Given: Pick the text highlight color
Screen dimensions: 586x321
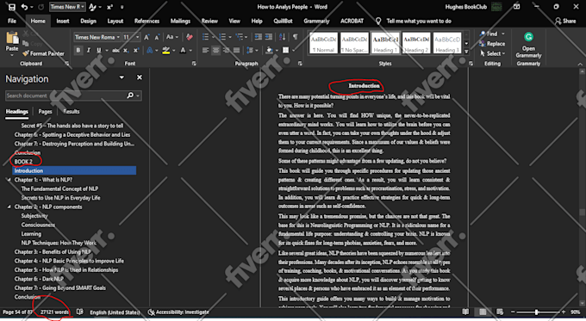Looking at the screenshot, I should (x=166, y=50).
